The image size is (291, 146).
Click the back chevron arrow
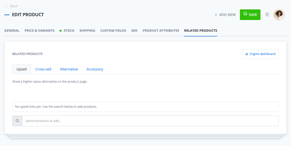(6, 6)
